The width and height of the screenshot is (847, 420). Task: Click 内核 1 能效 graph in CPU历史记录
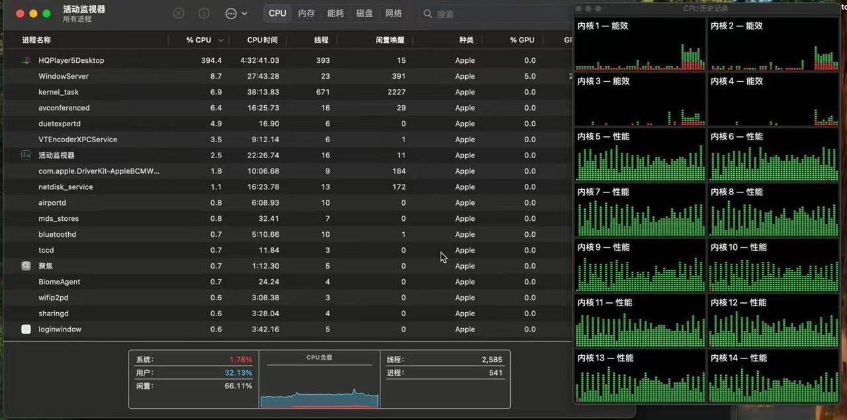[640, 44]
